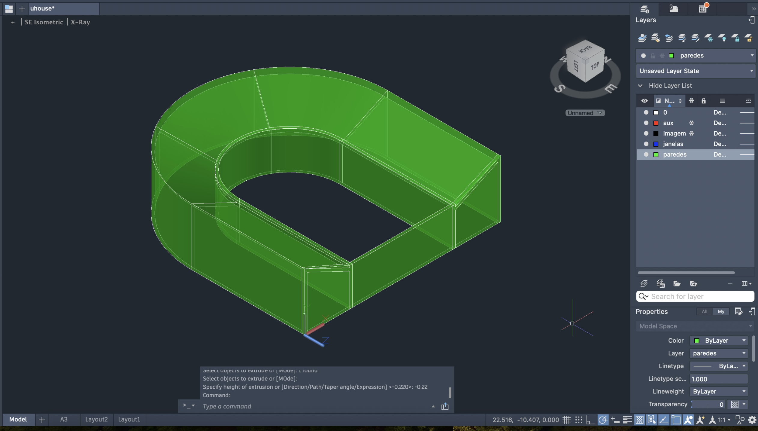Toggle visibility of aux layer
The height and width of the screenshot is (431, 758).
tap(646, 123)
